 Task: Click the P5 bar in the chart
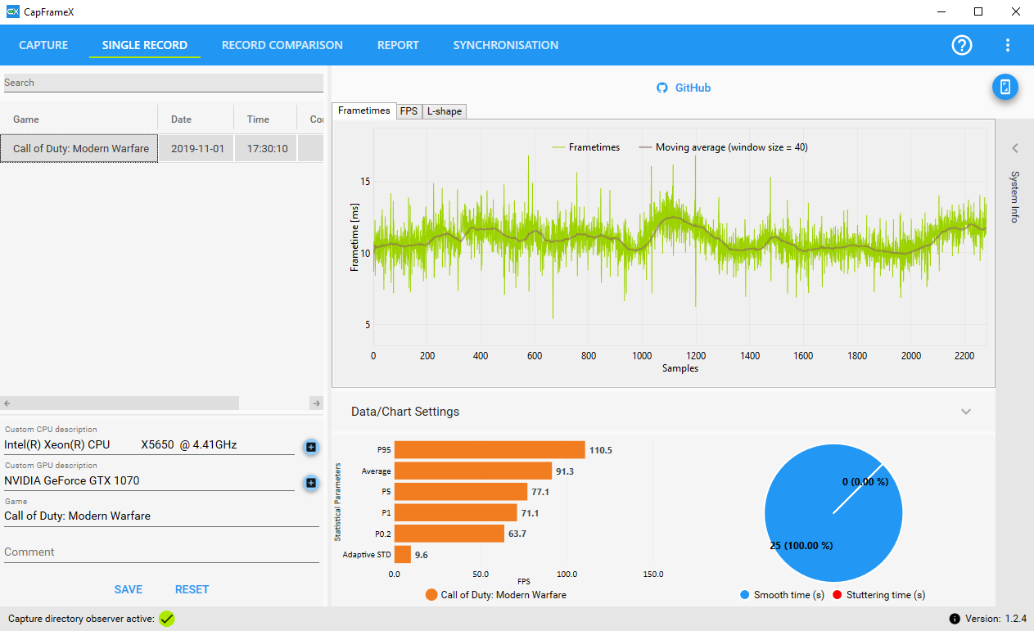(461, 492)
